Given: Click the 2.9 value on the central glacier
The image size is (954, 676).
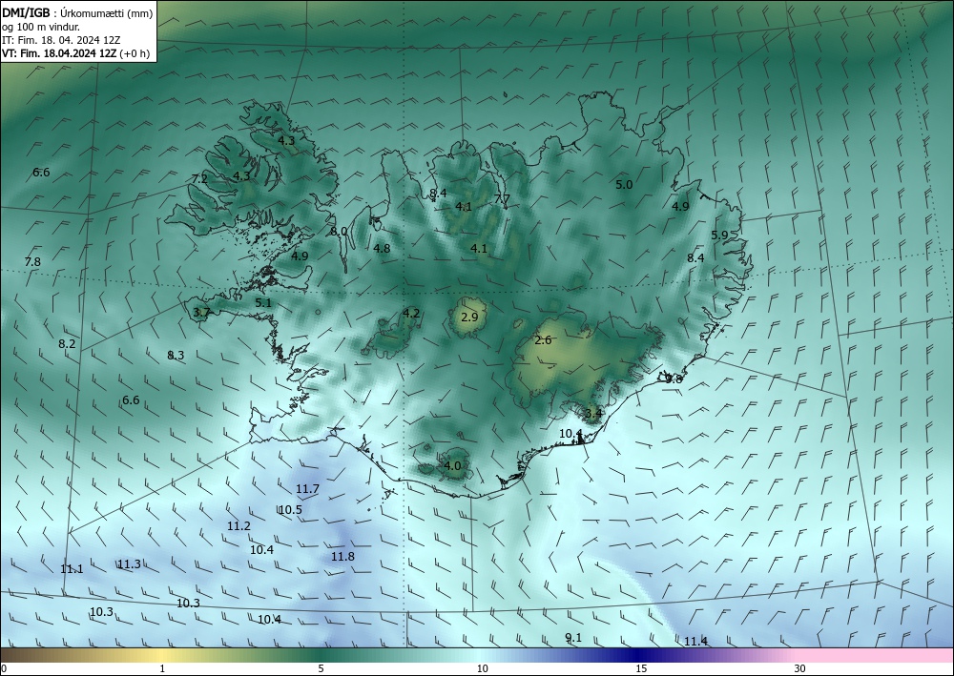Looking at the screenshot, I should 469,317.
